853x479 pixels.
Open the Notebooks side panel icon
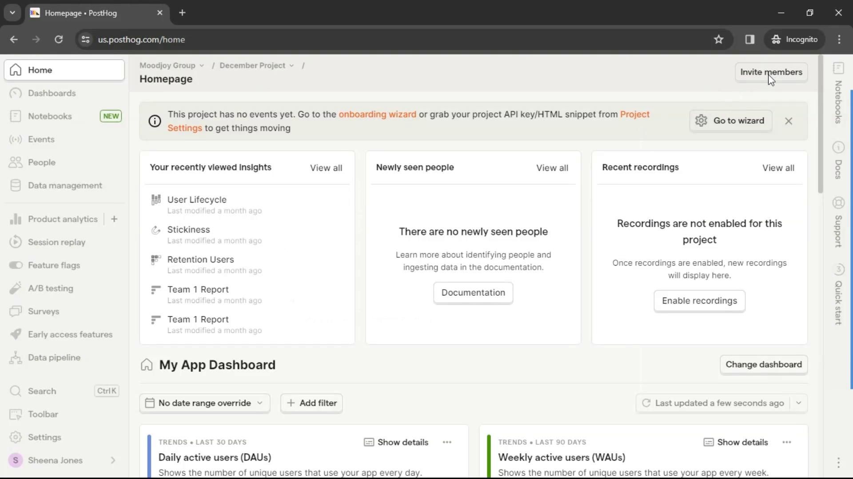(838, 68)
